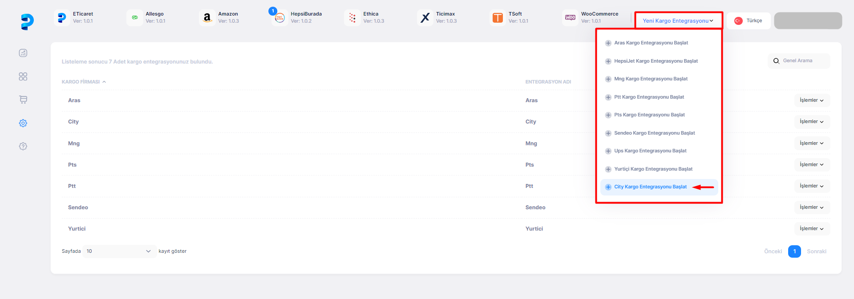Screen dimensions: 854x299
Task: Click plus icon beside Ups Kargo Entegrasyonu
Action: 608,151
